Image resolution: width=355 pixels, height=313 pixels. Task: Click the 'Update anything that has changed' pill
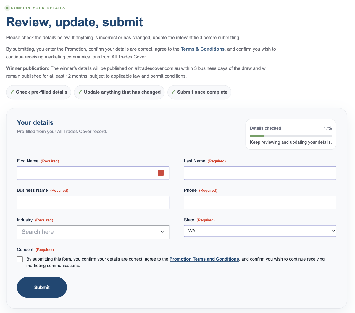[119, 92]
